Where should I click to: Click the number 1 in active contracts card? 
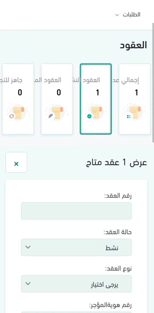click(98, 93)
